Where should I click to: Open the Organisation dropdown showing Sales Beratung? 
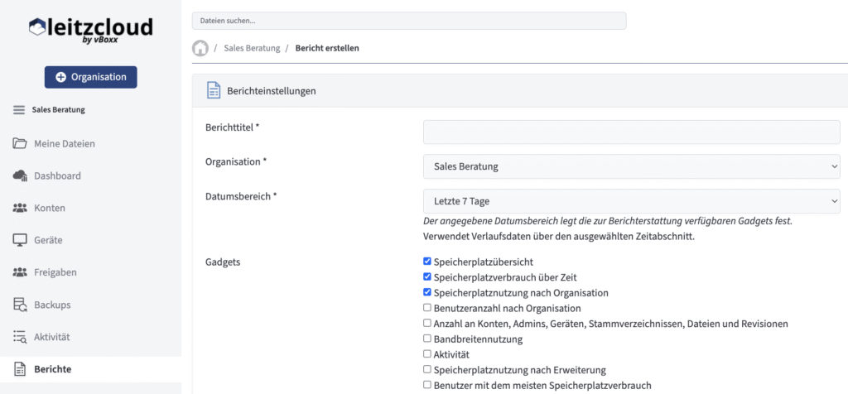[x=631, y=166]
